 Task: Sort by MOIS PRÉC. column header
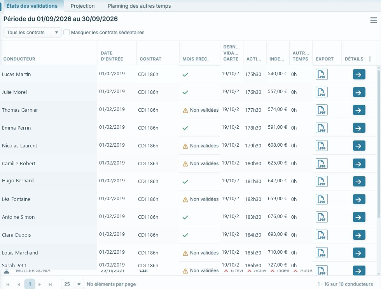click(195, 59)
